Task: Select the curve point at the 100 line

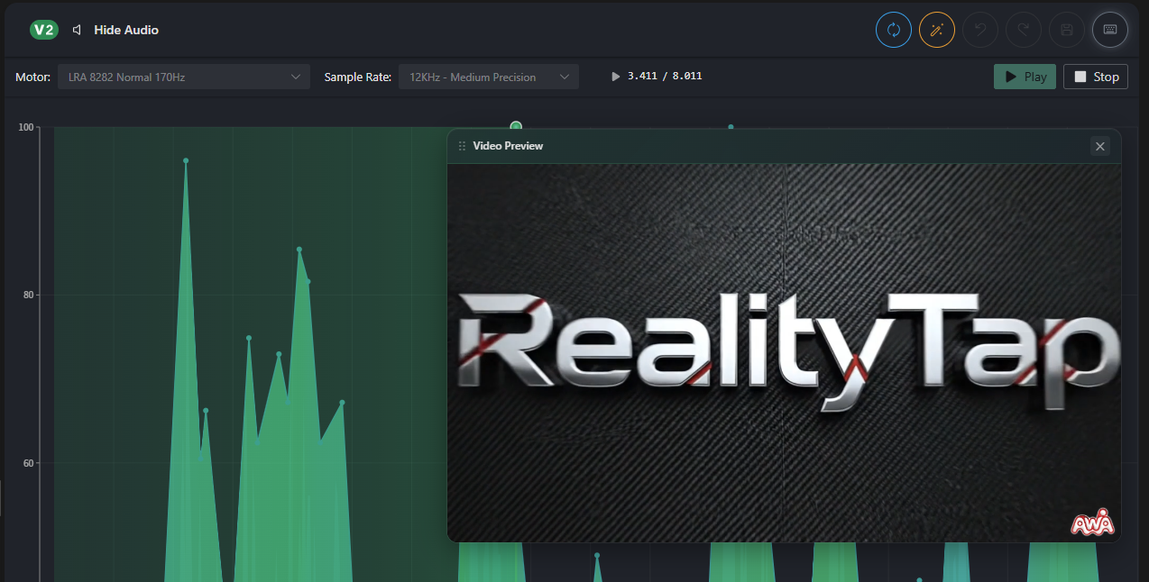Action: point(731,127)
